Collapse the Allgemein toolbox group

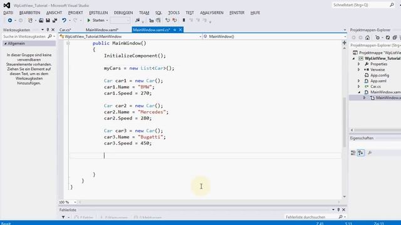pos(6,44)
